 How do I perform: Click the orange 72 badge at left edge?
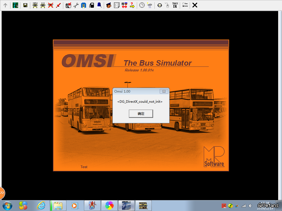2,193
